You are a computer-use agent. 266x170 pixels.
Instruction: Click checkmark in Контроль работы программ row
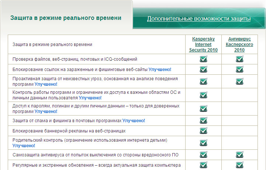point(203,95)
